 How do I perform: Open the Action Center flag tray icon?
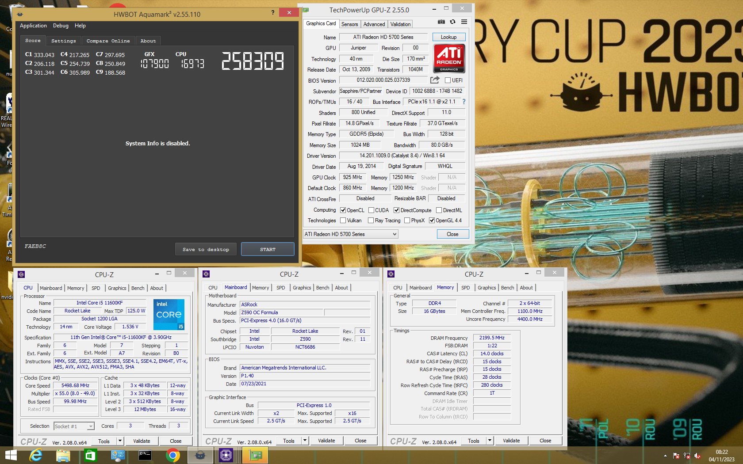tap(676, 456)
